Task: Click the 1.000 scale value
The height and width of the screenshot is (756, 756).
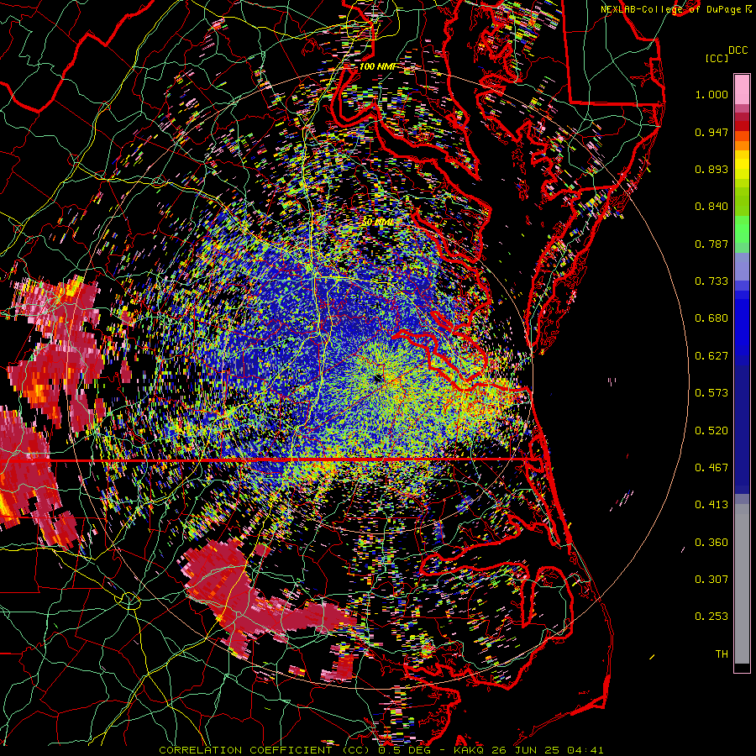Action: (711, 94)
